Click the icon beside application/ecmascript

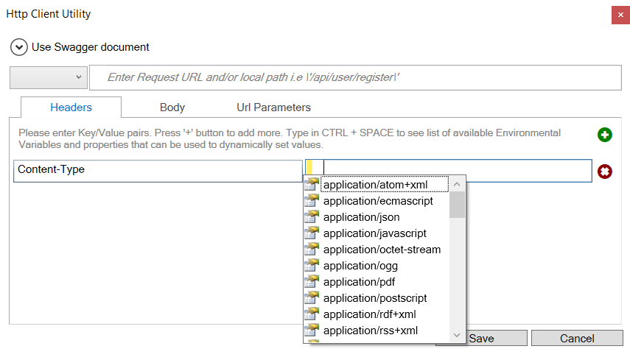click(x=312, y=201)
